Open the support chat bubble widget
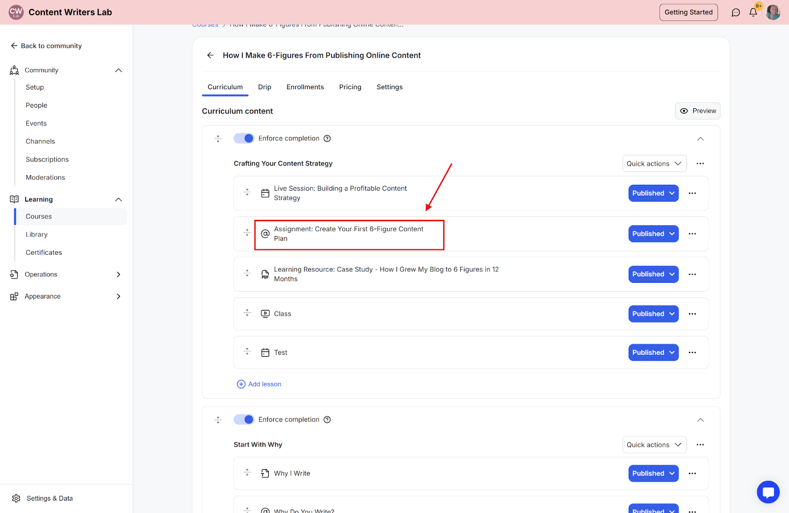Screen dimensions: 789x513 click(x=768, y=492)
